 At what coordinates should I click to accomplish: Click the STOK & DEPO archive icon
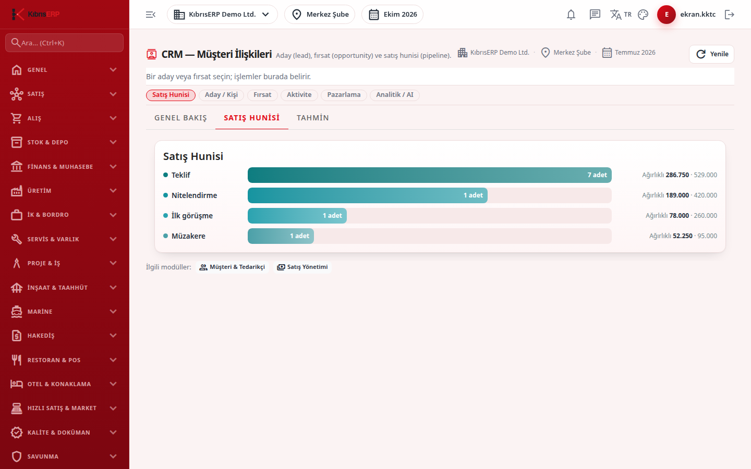pyautogui.click(x=17, y=142)
